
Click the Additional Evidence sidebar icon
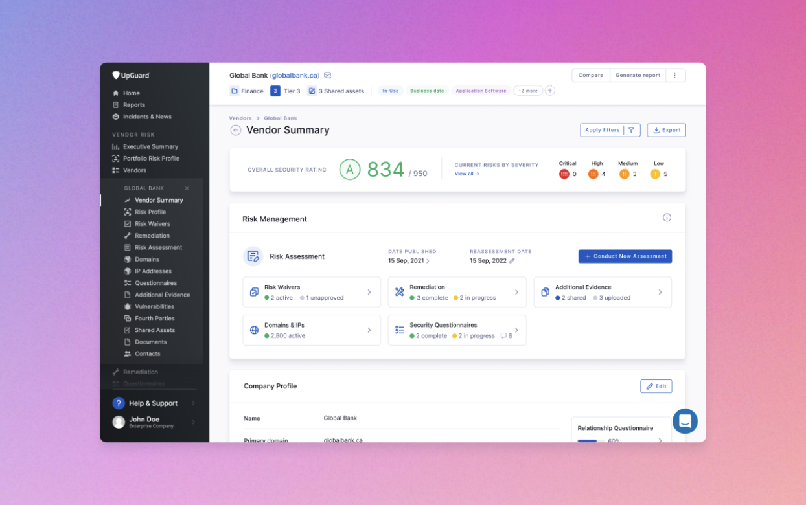click(128, 295)
